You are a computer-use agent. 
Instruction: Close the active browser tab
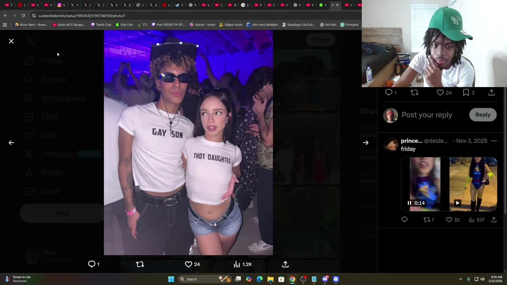(x=337, y=5)
